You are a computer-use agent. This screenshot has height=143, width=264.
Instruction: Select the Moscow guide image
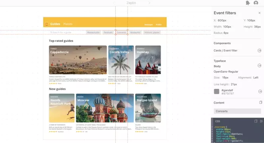click(x=105, y=108)
